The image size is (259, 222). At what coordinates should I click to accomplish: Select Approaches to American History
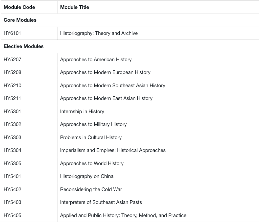click(x=96, y=60)
